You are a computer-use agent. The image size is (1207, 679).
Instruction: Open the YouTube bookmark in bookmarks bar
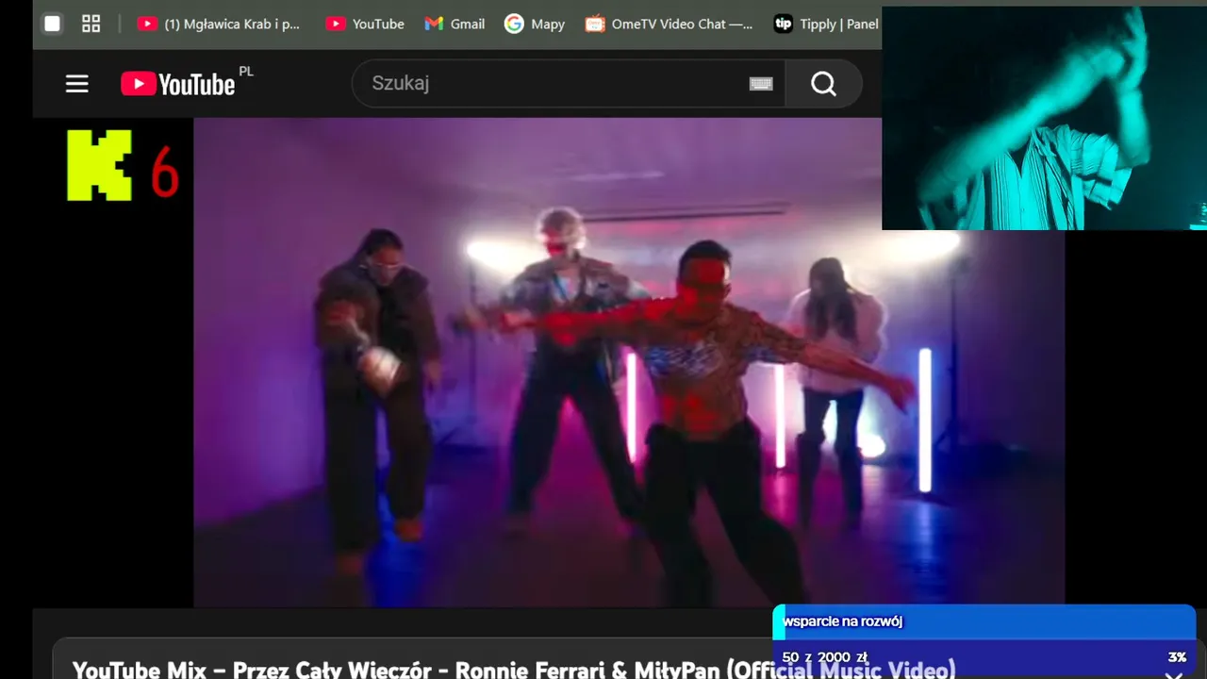point(366,24)
